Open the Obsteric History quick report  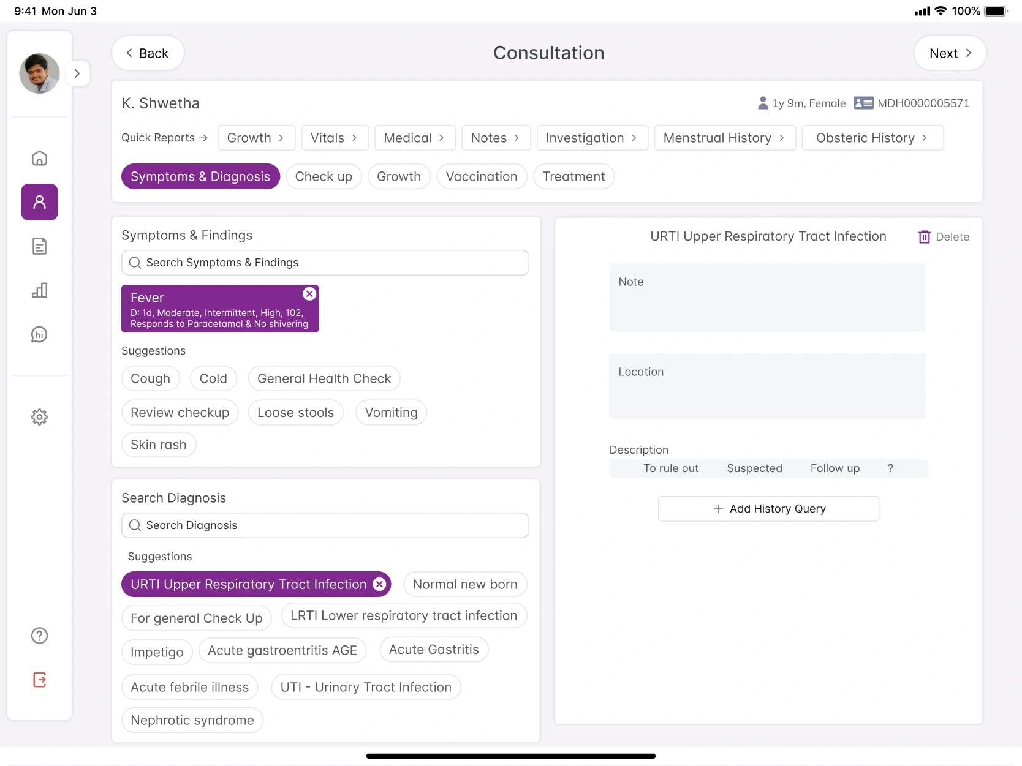pos(872,138)
